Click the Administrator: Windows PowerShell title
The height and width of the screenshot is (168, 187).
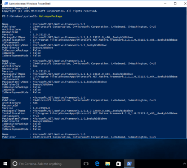coord(30,4)
